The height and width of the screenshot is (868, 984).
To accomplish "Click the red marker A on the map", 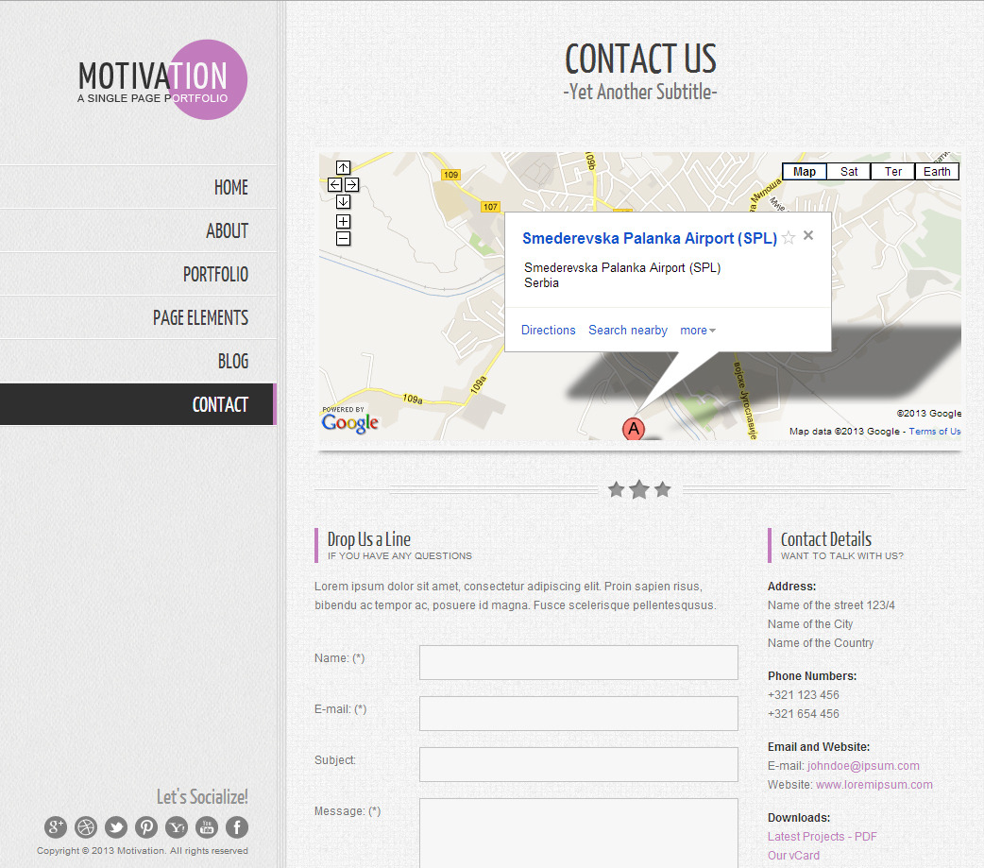I will tap(634, 429).
